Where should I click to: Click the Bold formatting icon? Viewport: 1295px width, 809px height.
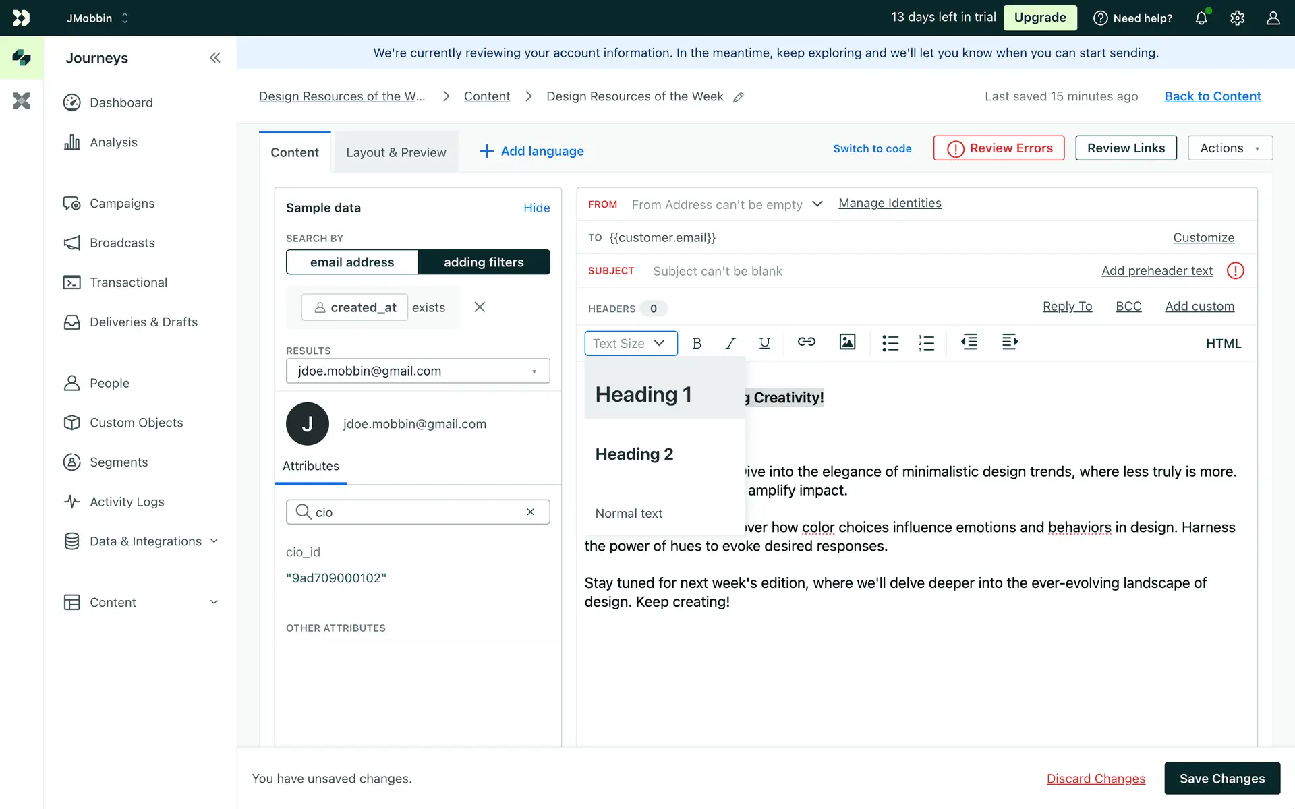697,343
